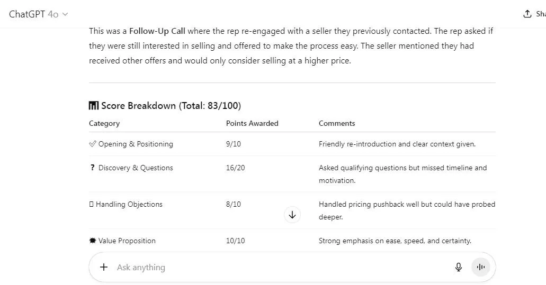The image size is (546, 285).
Task: Select the Value Proposition row label
Action: tap(127, 241)
